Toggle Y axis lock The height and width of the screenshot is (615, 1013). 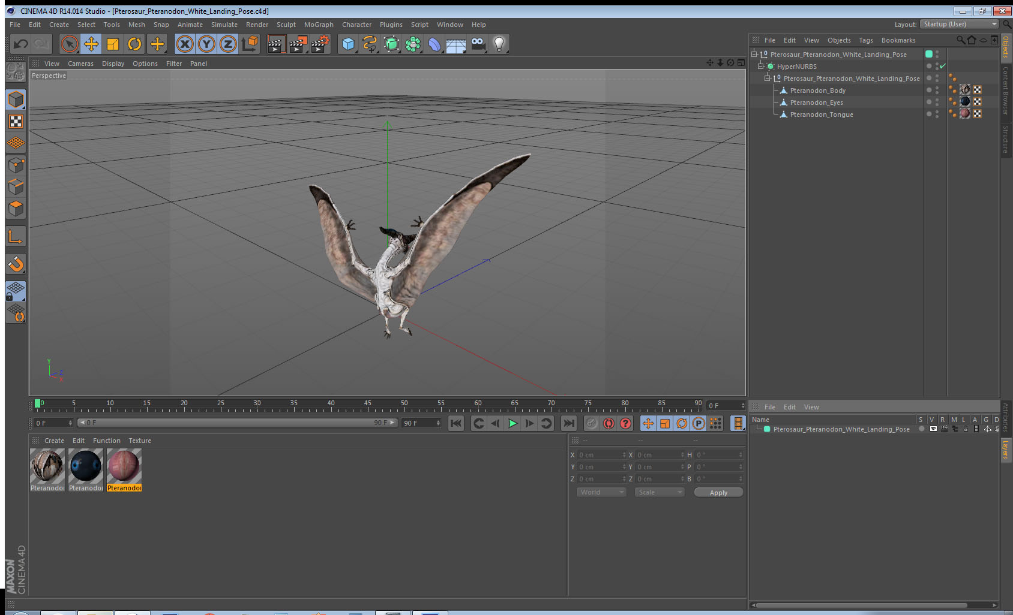coord(206,44)
